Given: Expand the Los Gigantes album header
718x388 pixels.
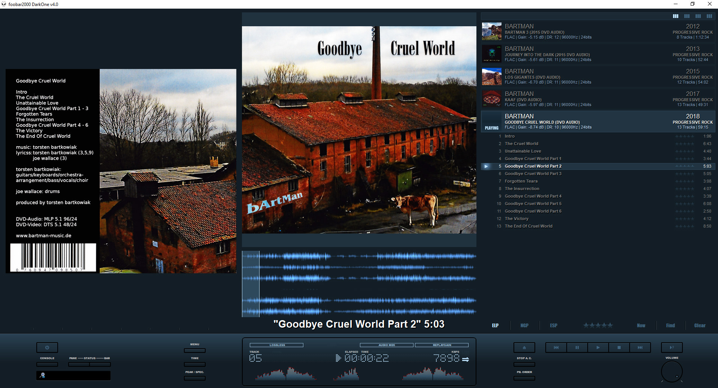Looking at the screenshot, I should (x=598, y=76).
